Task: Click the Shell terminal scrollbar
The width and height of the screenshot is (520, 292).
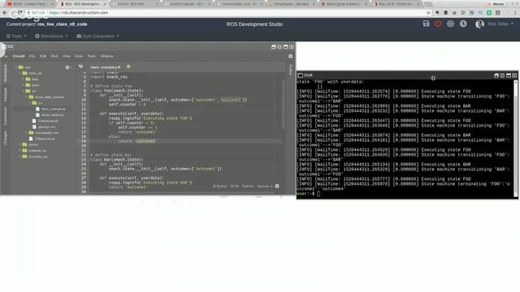Action: coord(516,139)
